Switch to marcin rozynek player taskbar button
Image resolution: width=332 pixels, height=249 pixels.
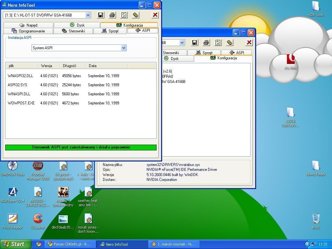[174, 244]
